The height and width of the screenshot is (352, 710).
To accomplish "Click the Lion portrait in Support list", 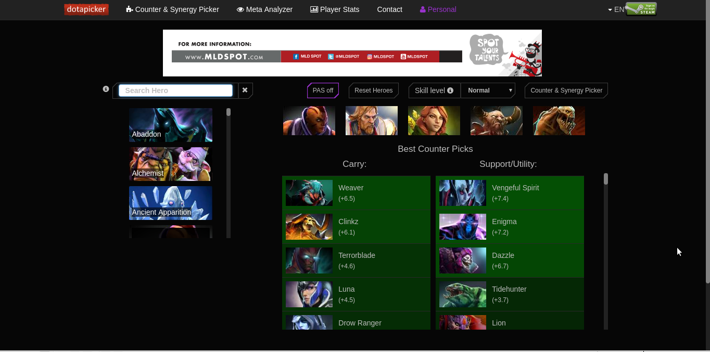I will point(463,322).
